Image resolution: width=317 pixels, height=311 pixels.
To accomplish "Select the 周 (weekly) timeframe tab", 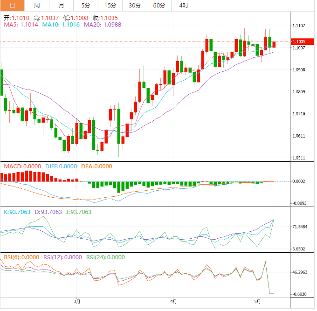I will (37, 6).
